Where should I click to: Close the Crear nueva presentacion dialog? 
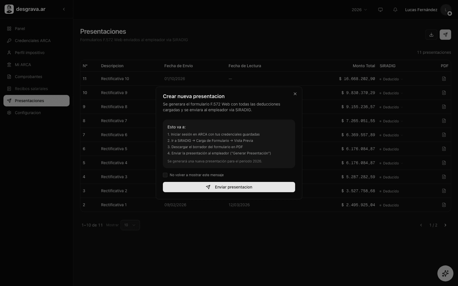(295, 94)
